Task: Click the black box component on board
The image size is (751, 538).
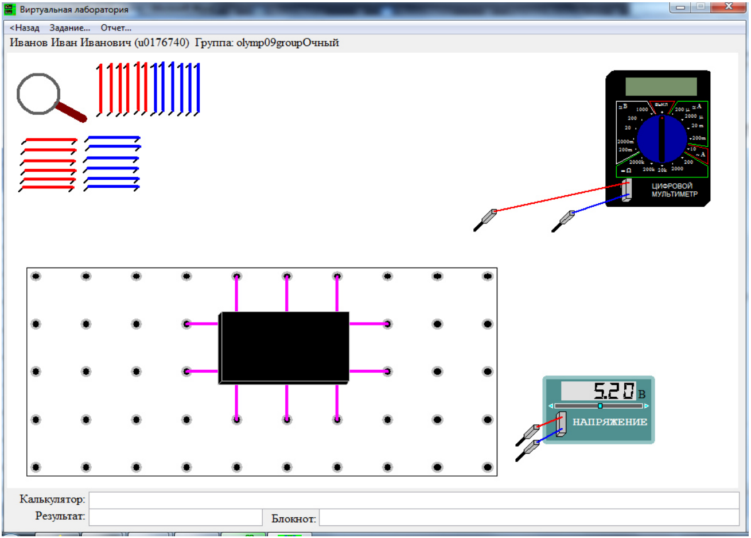Action: pyautogui.click(x=285, y=347)
